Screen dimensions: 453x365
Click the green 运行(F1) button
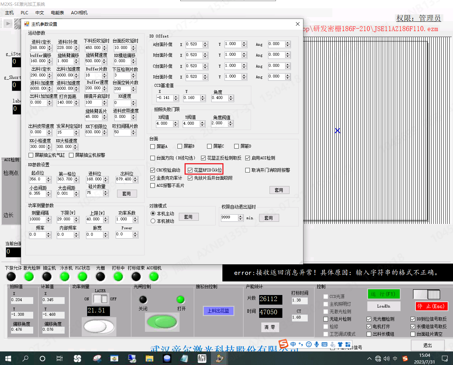pos(384,294)
